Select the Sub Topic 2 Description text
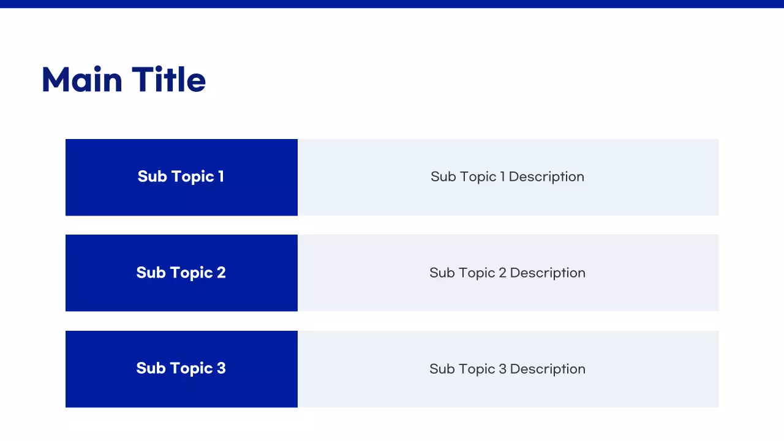Screen dimensions: 784x441 [507, 273]
